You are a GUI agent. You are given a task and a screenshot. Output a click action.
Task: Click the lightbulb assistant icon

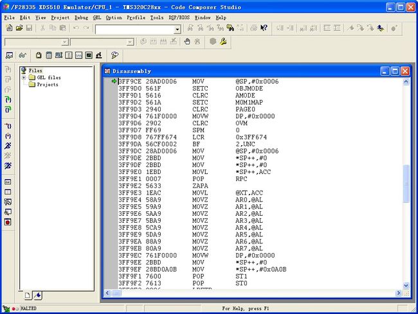pos(114,55)
